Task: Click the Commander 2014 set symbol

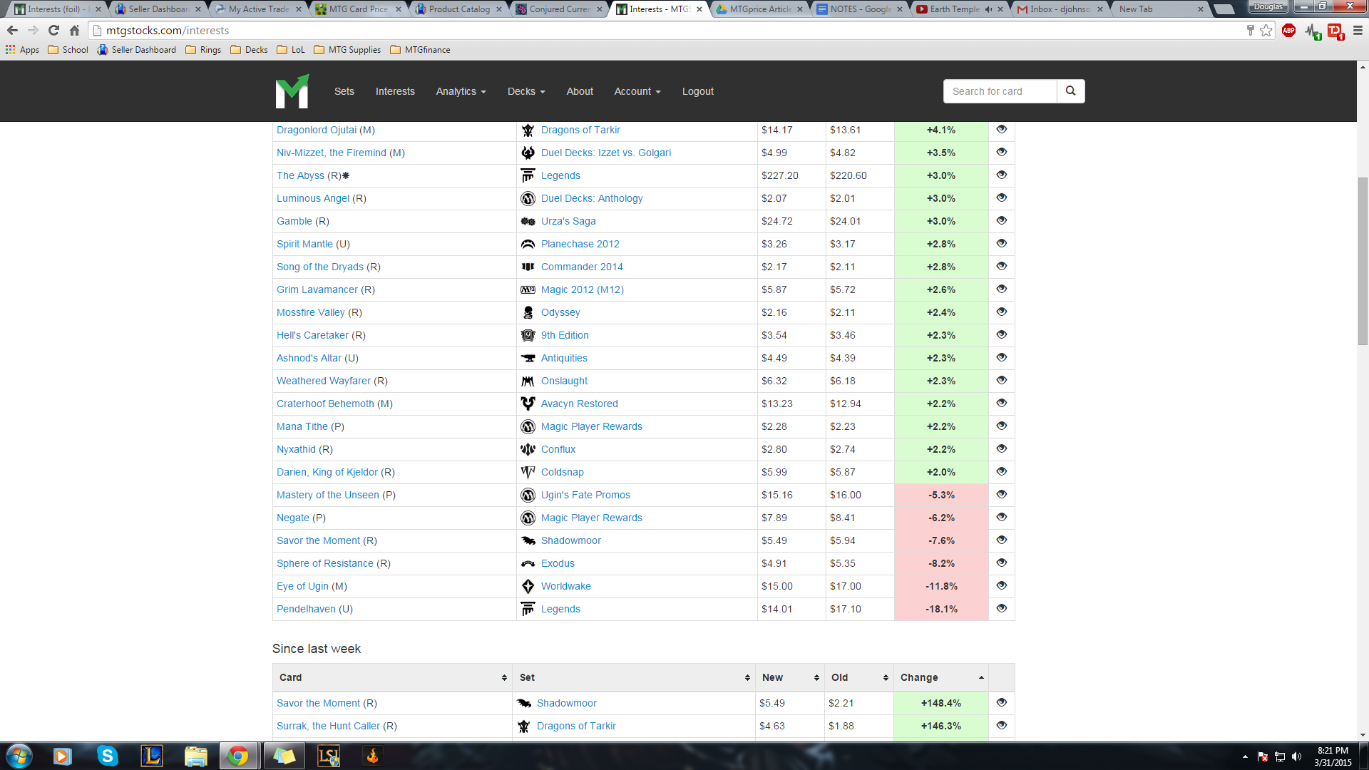Action: (x=528, y=267)
